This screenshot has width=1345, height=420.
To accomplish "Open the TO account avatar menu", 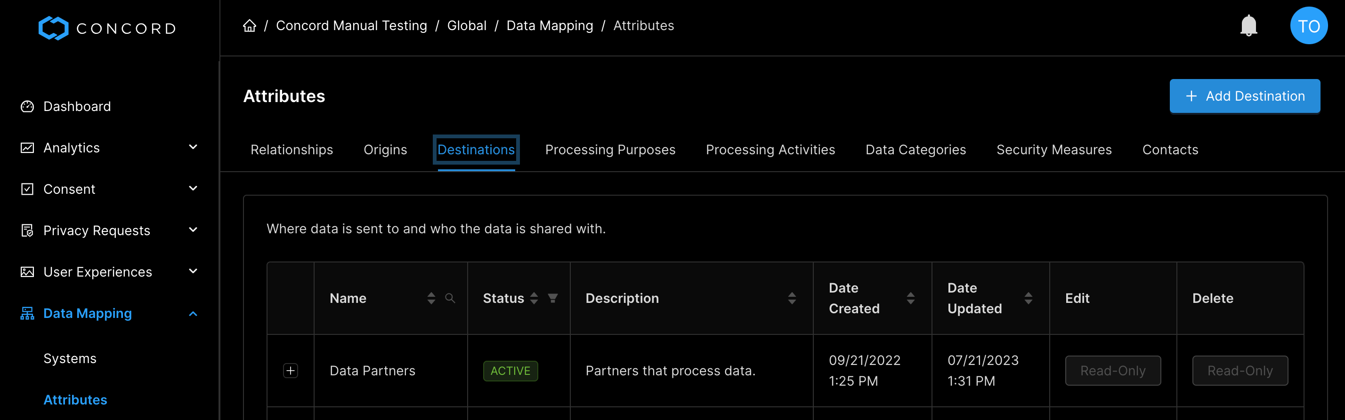I will point(1309,25).
